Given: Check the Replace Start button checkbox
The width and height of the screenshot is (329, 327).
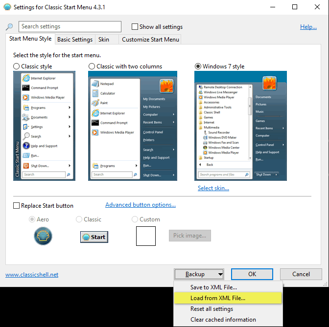Looking at the screenshot, I should pyautogui.click(x=16, y=205).
